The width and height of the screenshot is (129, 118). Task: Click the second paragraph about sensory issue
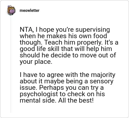coord(67,88)
